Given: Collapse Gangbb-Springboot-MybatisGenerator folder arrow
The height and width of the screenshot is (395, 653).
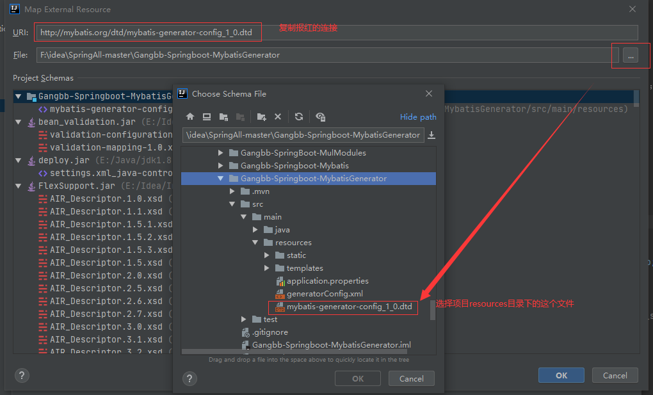Looking at the screenshot, I should [x=220, y=179].
